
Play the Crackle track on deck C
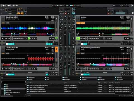pos(3,69)
